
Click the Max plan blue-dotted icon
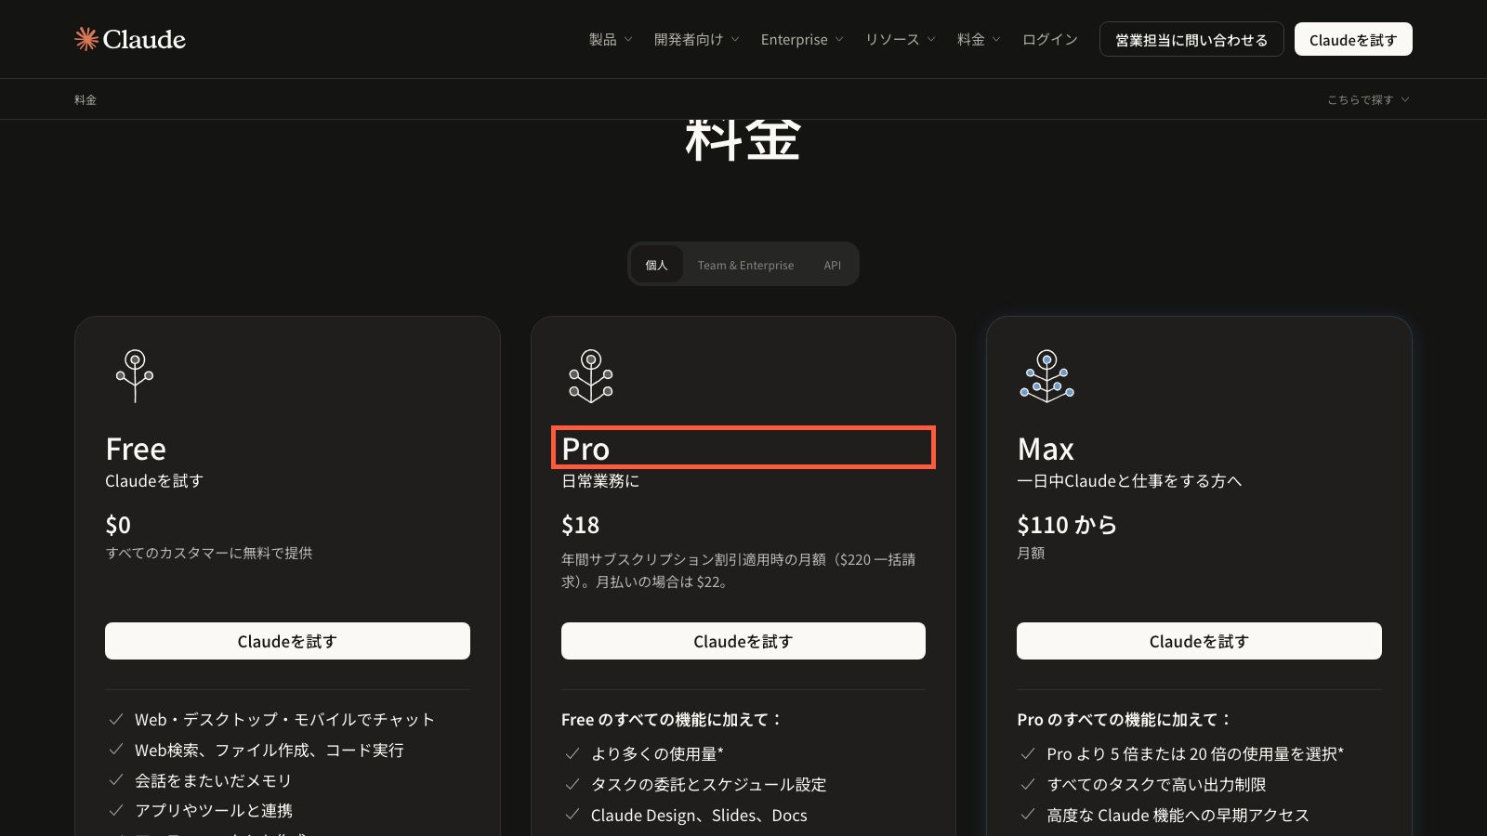[1046, 376]
